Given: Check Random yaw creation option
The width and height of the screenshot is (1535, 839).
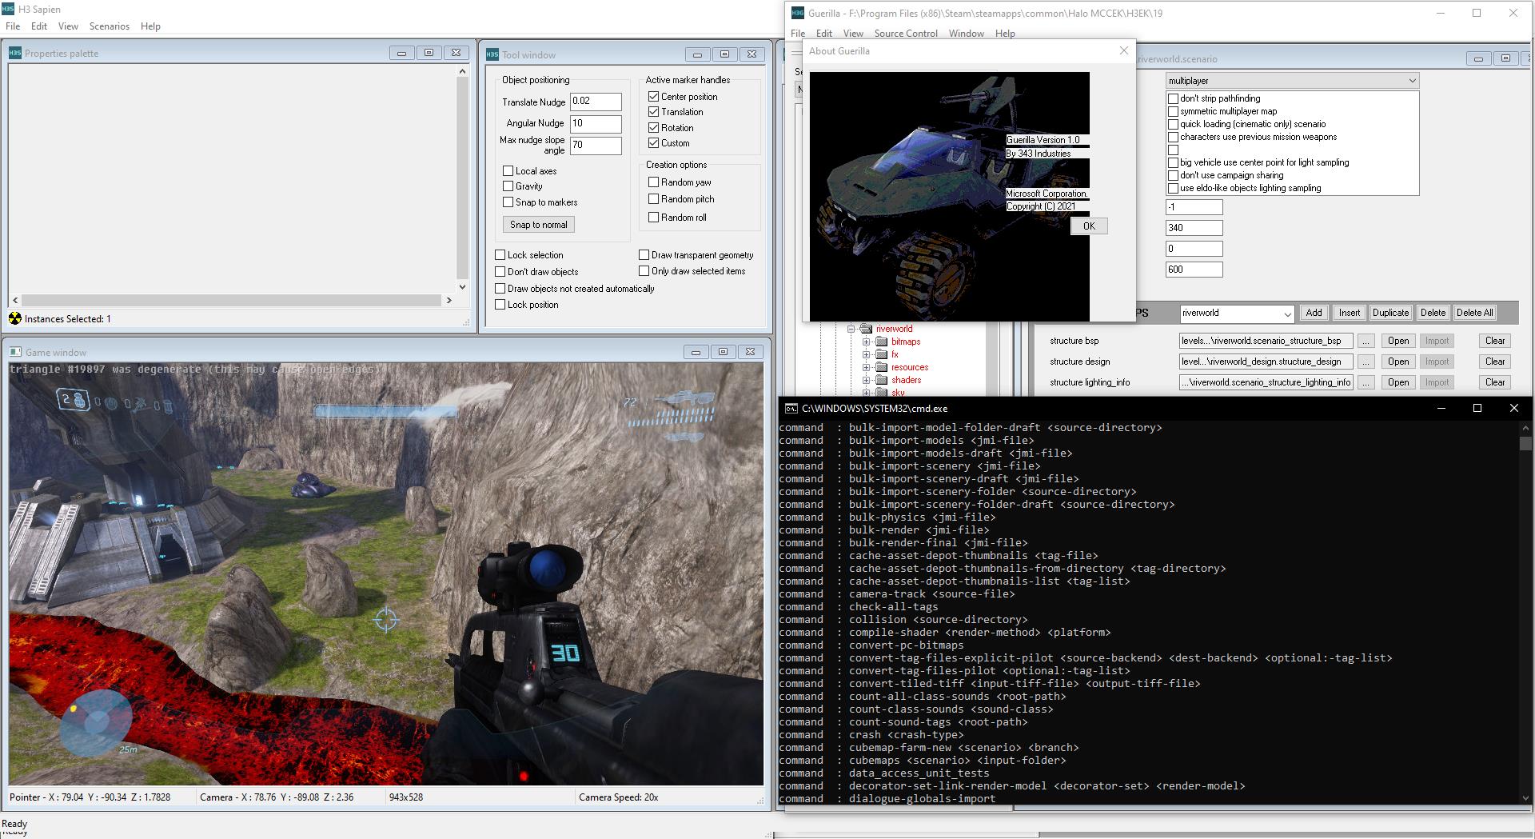Looking at the screenshot, I should (653, 182).
